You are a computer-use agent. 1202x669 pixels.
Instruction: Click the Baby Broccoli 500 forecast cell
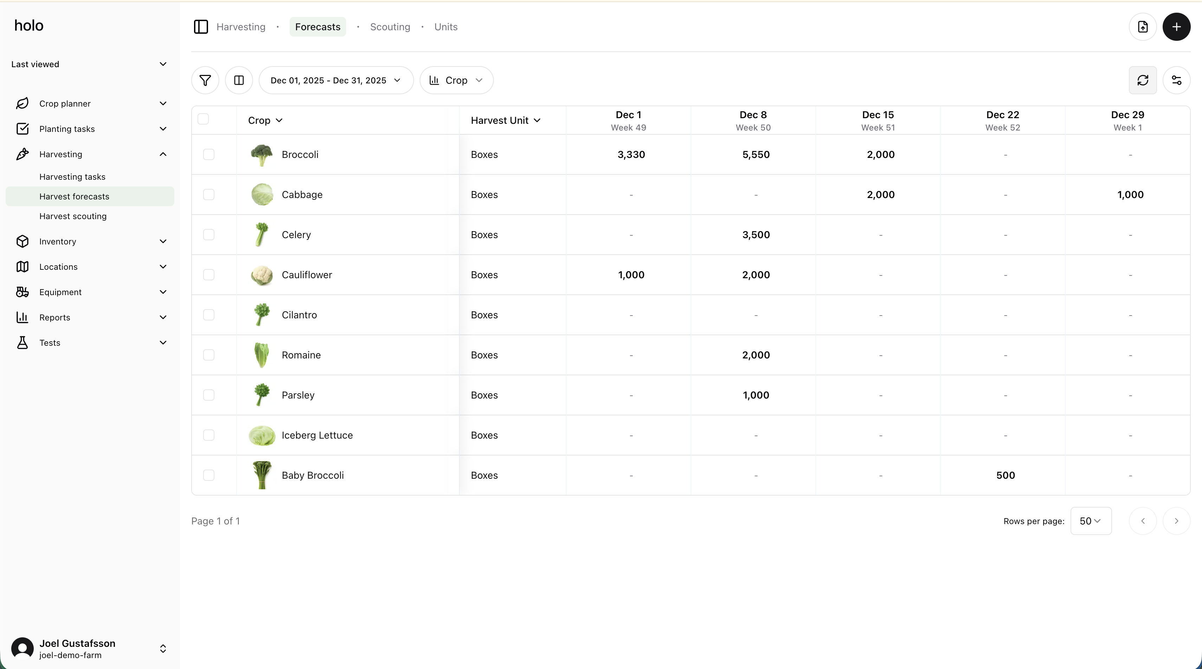[x=1005, y=475]
